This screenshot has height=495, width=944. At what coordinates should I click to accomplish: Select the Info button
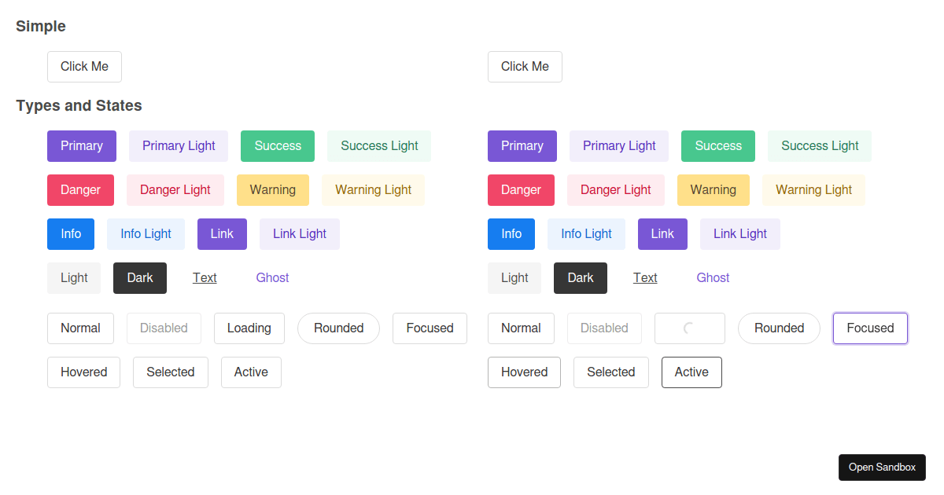(x=70, y=233)
